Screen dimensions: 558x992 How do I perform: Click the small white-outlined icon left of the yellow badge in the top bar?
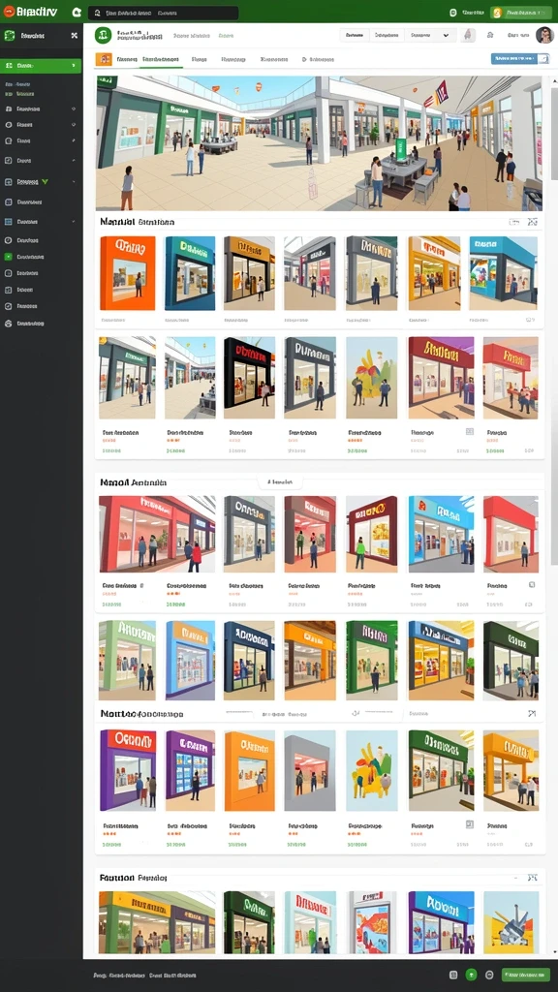[x=453, y=12]
